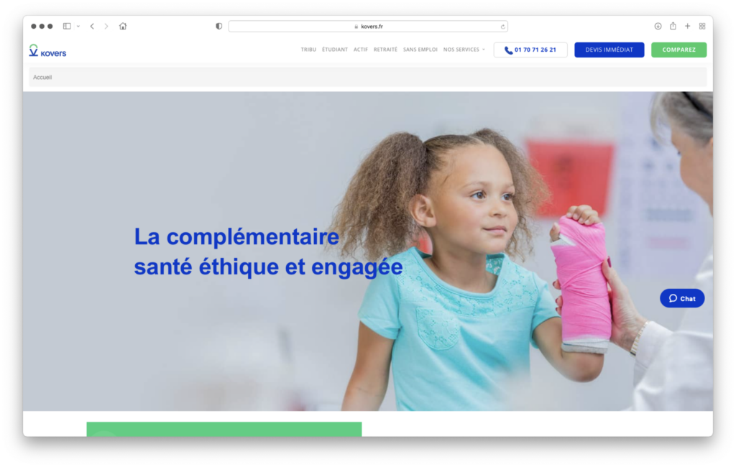Viewport: 736px width, 467px height.
Task: Click the Accueil breadcrumb link
Action: coord(42,77)
